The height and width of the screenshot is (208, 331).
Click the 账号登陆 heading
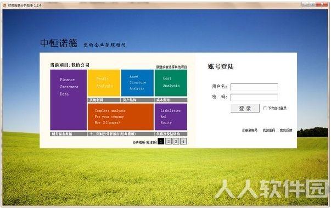click(221, 66)
